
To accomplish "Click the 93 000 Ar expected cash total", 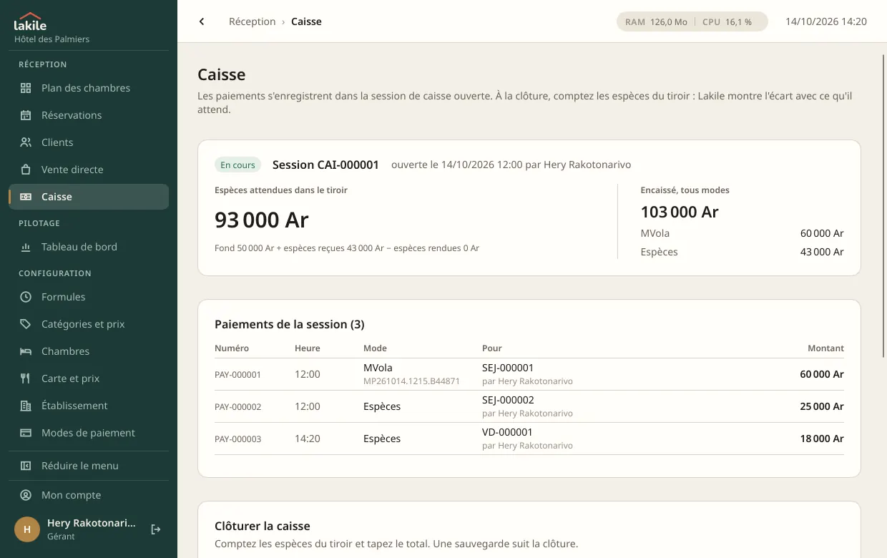I will [x=262, y=220].
